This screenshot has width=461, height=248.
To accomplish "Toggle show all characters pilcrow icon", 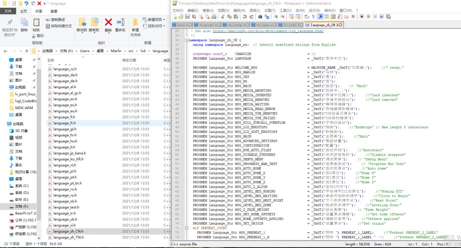I will tap(313, 17).
